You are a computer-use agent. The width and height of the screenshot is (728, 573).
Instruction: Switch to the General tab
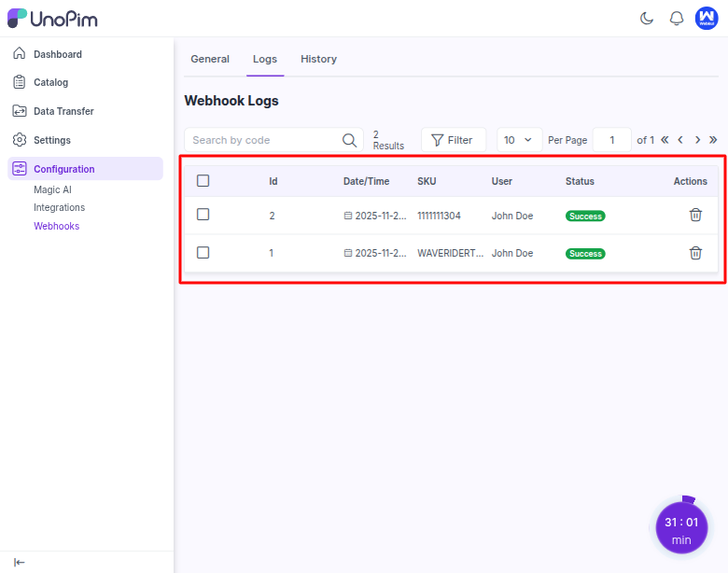(210, 59)
